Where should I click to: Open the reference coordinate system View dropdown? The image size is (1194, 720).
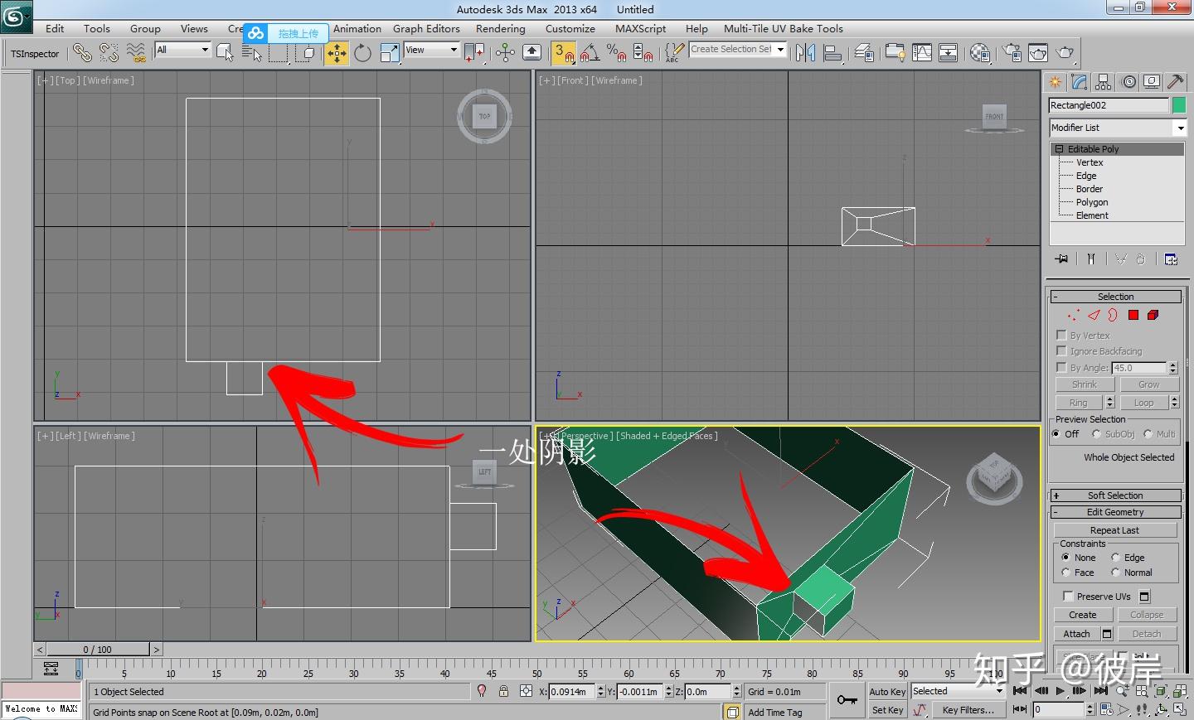[x=431, y=50]
